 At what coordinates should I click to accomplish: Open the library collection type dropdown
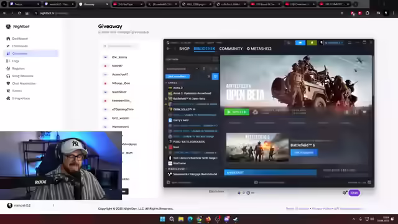(182, 68)
